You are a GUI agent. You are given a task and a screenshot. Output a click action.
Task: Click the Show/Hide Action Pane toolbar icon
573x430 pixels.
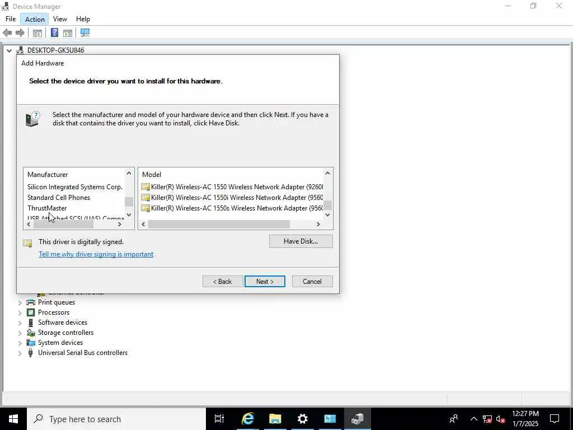click(x=68, y=33)
